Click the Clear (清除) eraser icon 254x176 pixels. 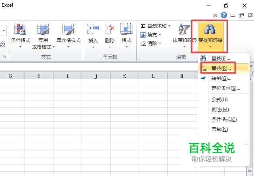143,44
